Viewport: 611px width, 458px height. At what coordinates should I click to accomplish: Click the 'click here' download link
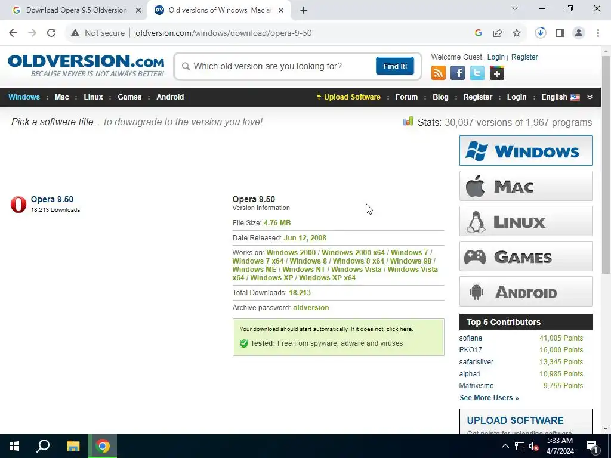(x=399, y=329)
